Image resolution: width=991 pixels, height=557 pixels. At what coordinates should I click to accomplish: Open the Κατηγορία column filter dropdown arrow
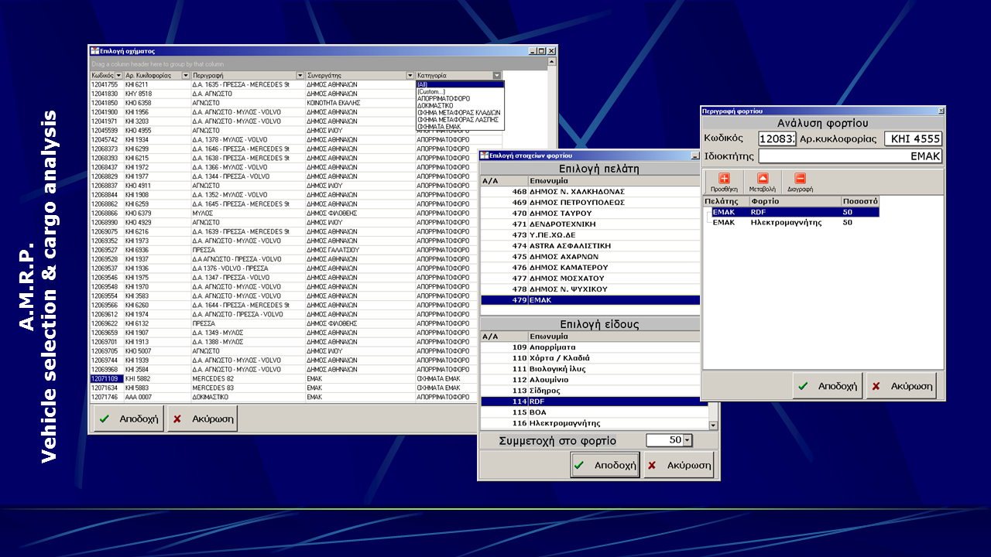point(497,76)
